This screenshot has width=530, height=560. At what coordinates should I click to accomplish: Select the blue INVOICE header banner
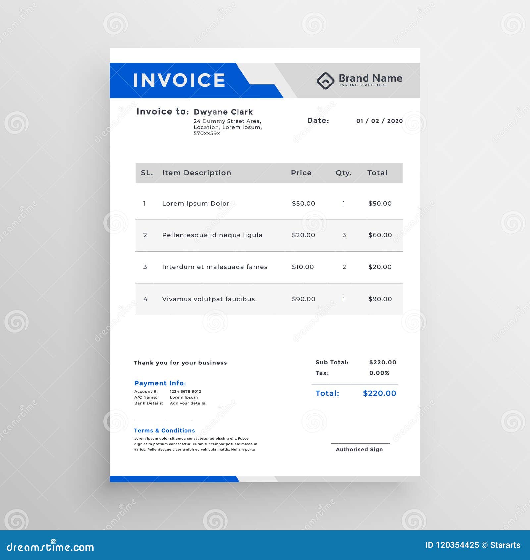tap(179, 80)
